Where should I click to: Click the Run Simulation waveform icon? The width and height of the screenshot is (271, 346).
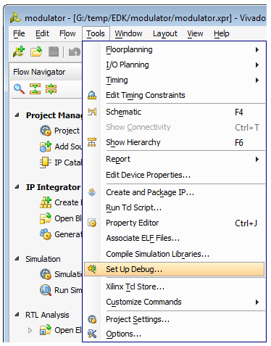tap(46, 290)
